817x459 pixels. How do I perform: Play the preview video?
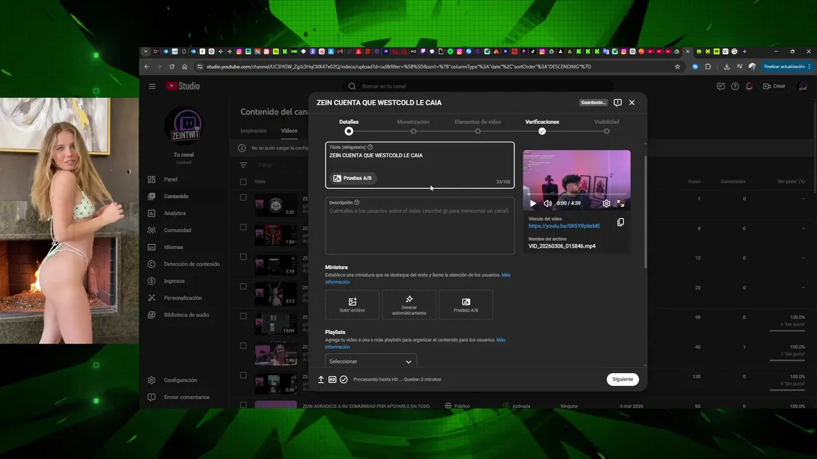coord(533,203)
